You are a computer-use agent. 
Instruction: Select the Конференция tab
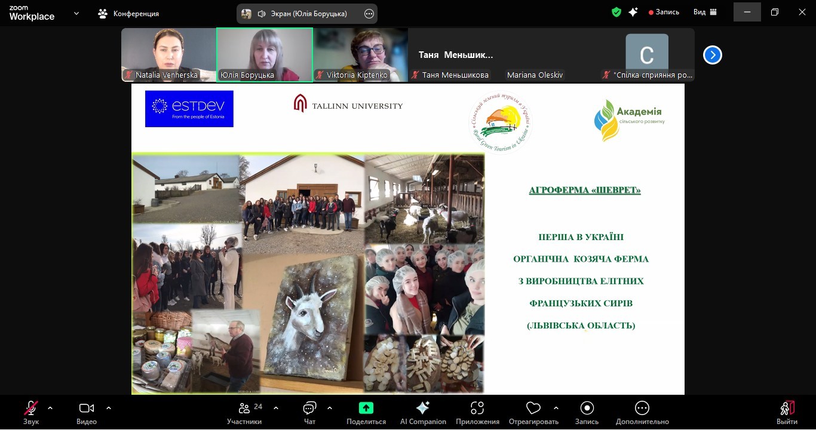click(x=129, y=13)
